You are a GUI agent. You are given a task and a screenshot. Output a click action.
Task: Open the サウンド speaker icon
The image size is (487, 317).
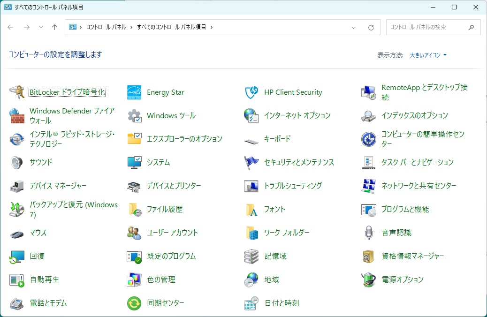[x=17, y=162]
